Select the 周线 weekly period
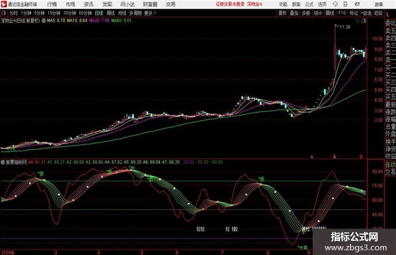The height and width of the screenshot is (255, 396). [111, 13]
